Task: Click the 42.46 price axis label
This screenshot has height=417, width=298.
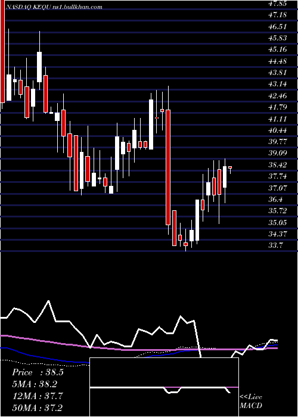Action: [278, 95]
